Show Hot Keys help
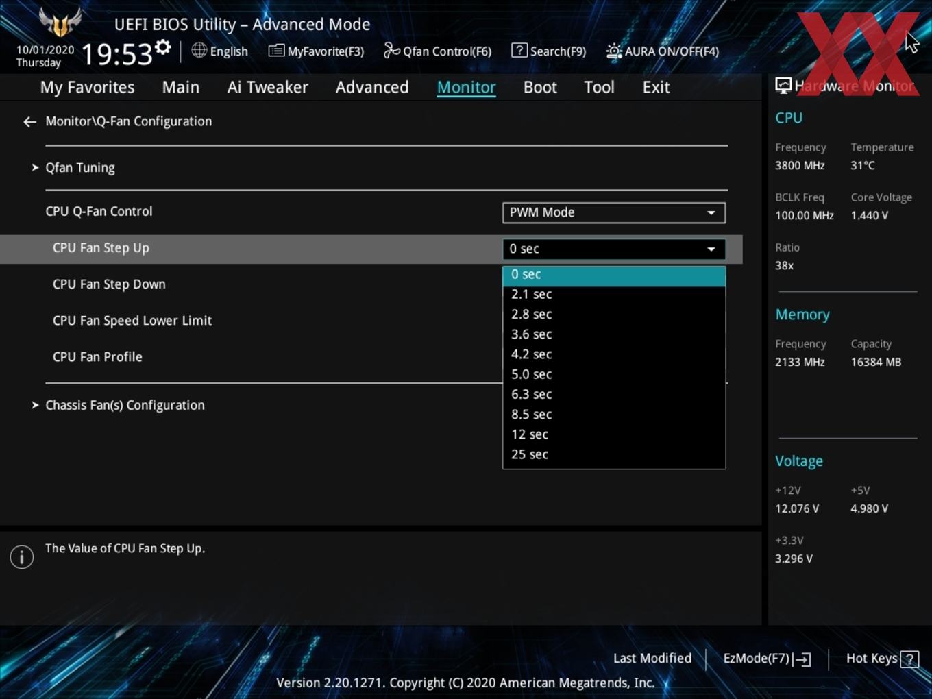This screenshot has height=699, width=932. (x=882, y=659)
